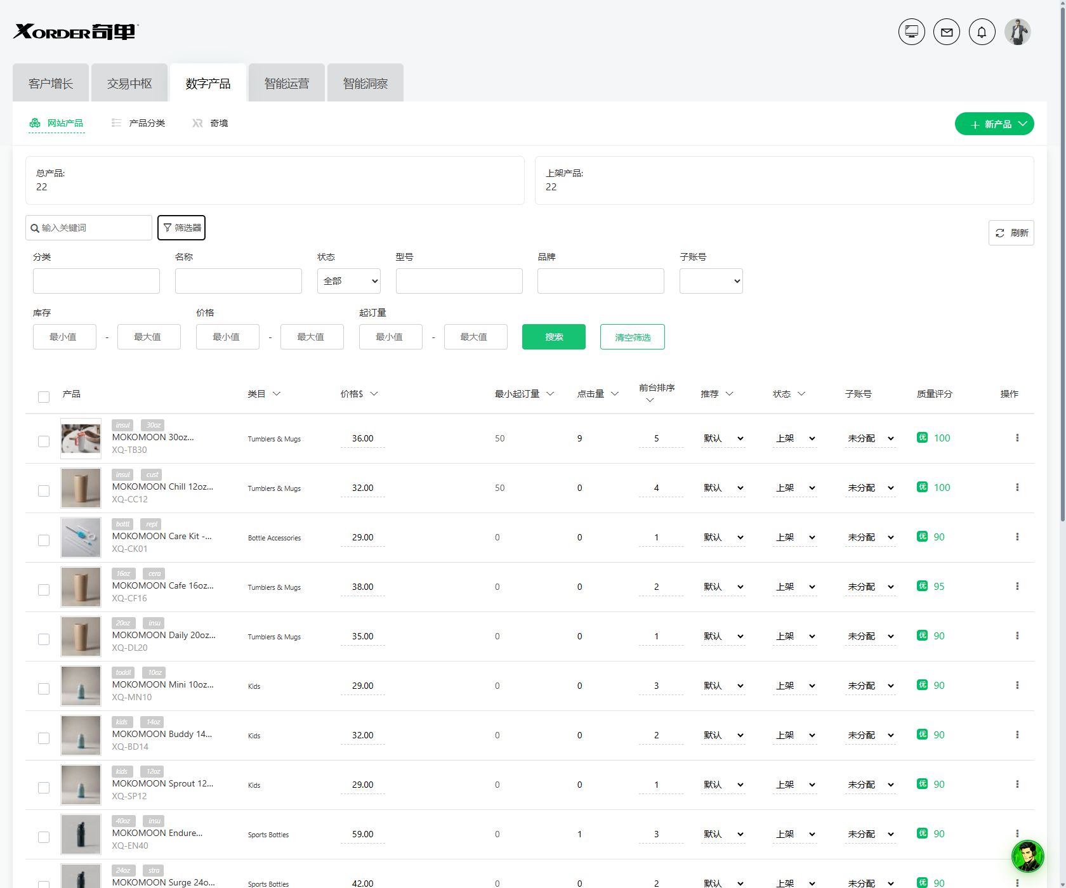The height and width of the screenshot is (888, 1066).
Task: Click the 刷新 refresh button
Action: [1011, 233]
